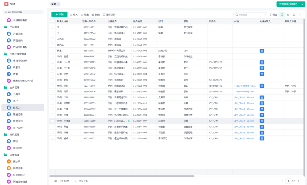Click the 报价单 sidebar icon

coord(9,162)
